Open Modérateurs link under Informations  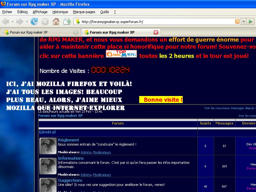[x=102, y=174]
